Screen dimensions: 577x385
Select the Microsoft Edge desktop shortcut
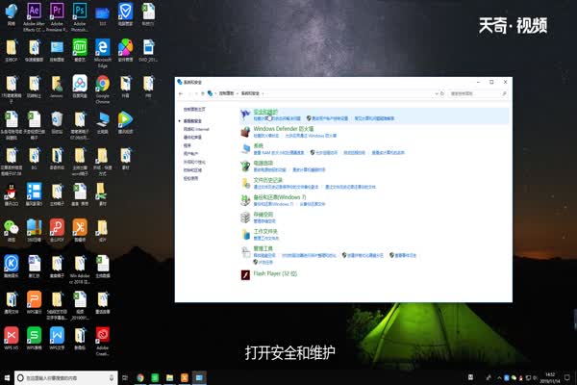(103, 53)
